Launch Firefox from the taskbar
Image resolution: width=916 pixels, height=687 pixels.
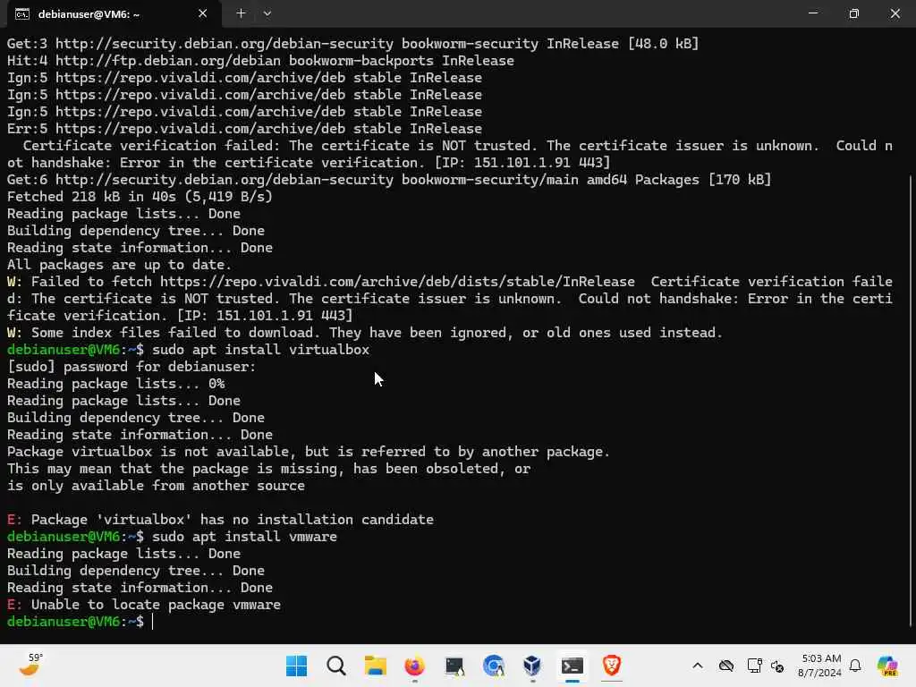click(414, 666)
